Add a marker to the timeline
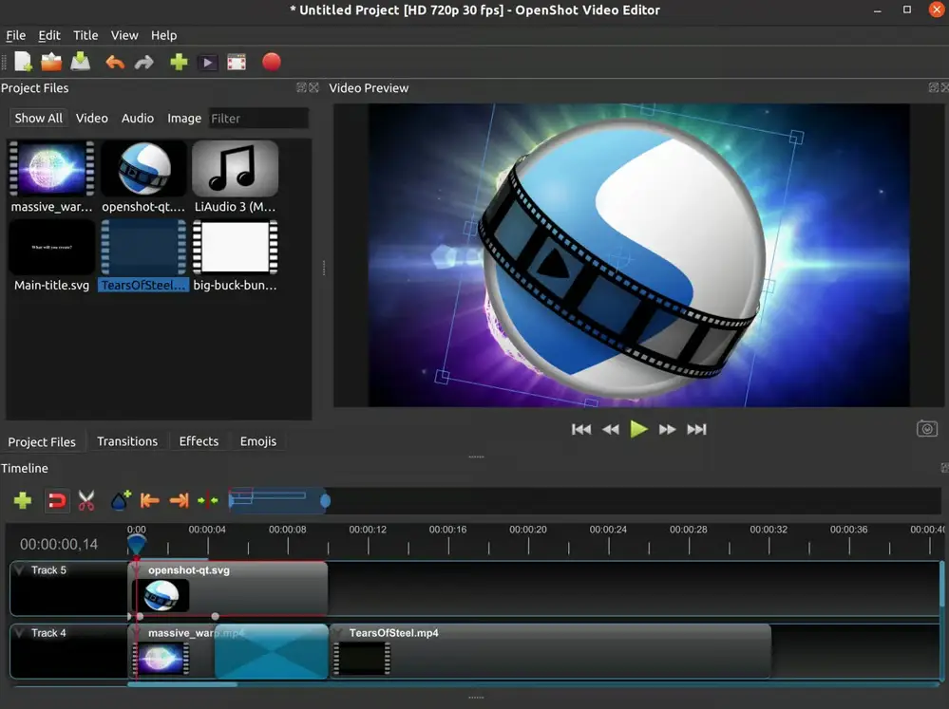The height and width of the screenshot is (709, 949). coord(117,500)
